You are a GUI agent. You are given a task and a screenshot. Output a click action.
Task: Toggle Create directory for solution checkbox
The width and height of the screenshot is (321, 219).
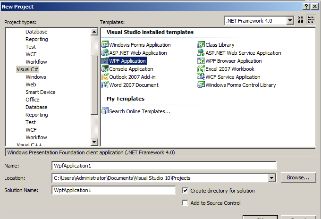(185, 190)
